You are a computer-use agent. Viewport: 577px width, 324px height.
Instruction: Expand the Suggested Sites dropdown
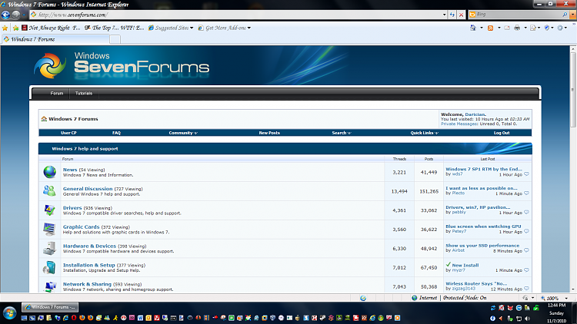pyautogui.click(x=192, y=28)
